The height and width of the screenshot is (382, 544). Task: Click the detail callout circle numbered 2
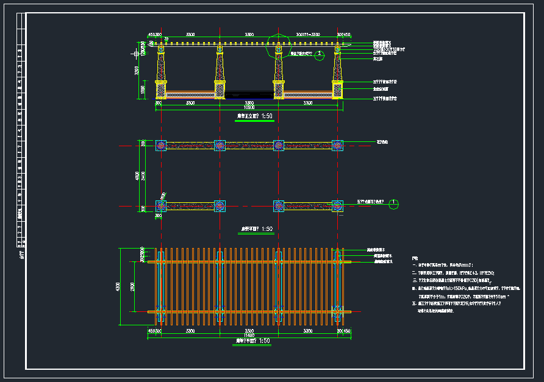click(319, 54)
